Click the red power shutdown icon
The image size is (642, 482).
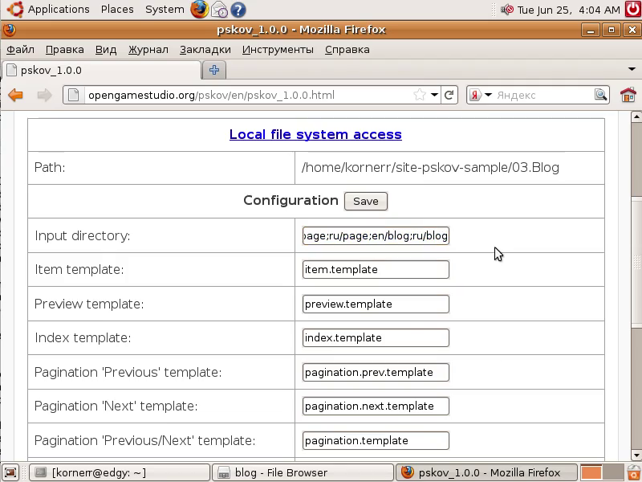[632, 10]
